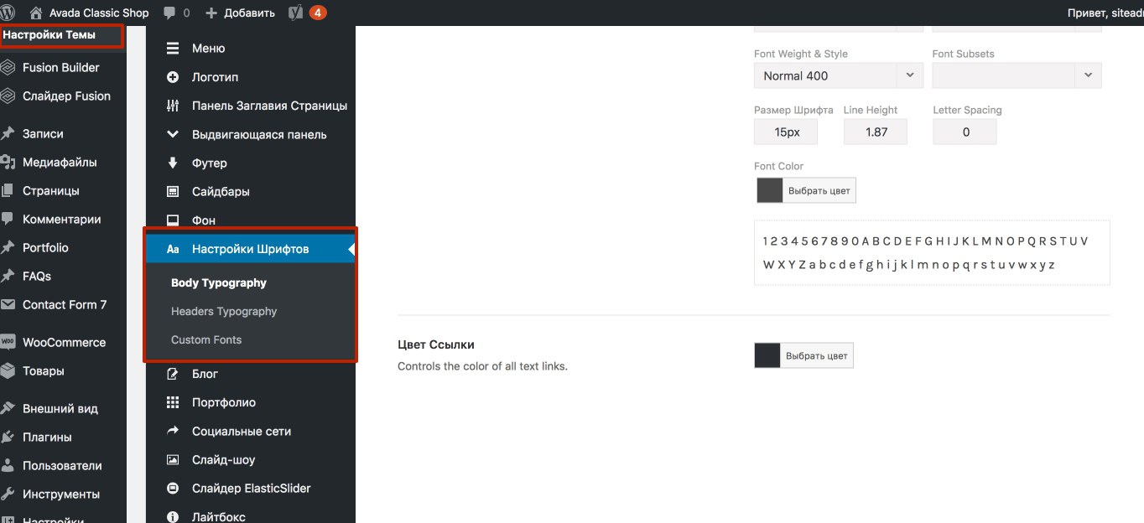Open the Лайтбокс options section
This screenshot has height=523, width=1144.
(251, 515)
